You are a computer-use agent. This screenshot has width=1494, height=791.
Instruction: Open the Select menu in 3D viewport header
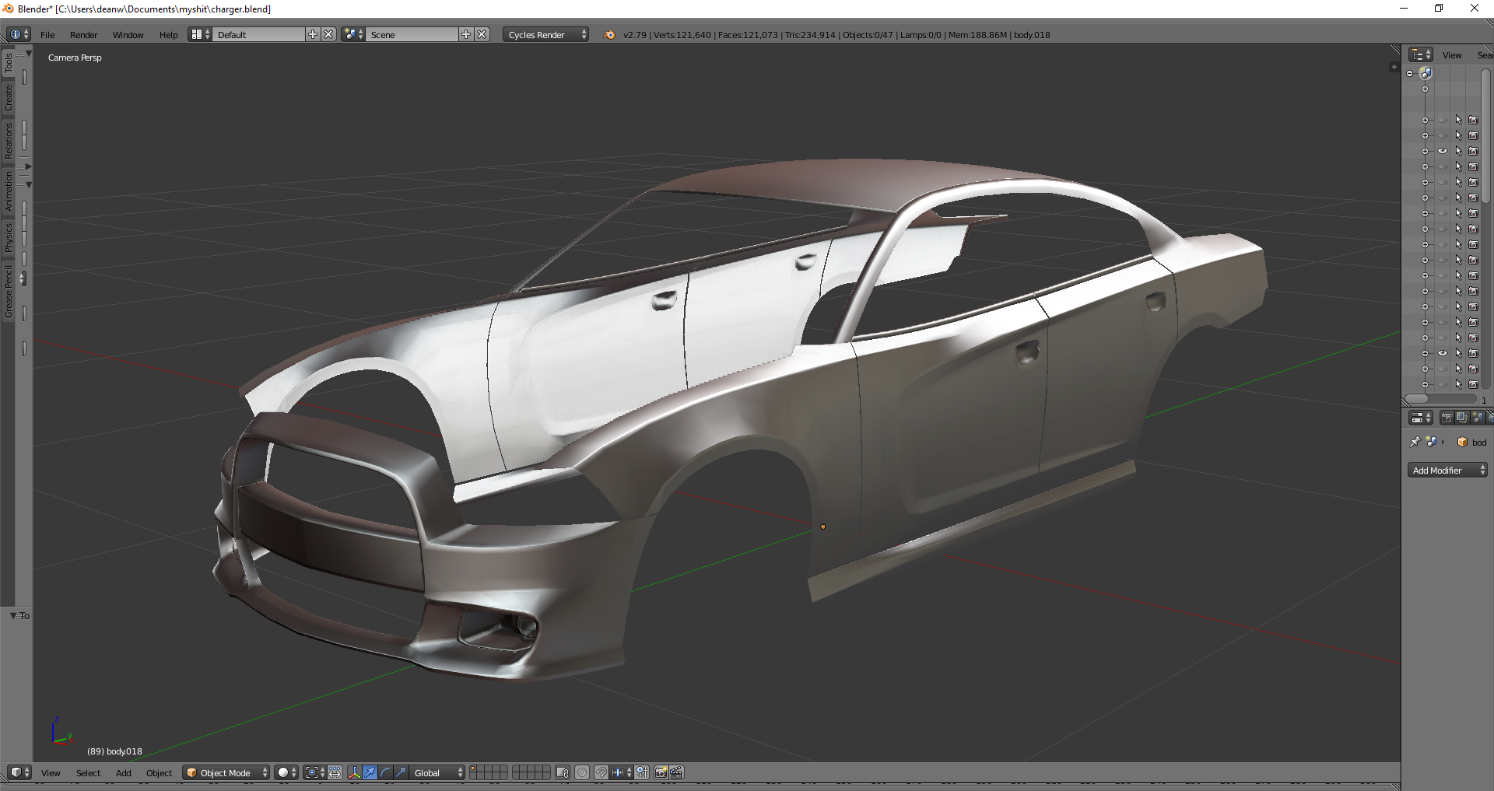[x=88, y=772]
